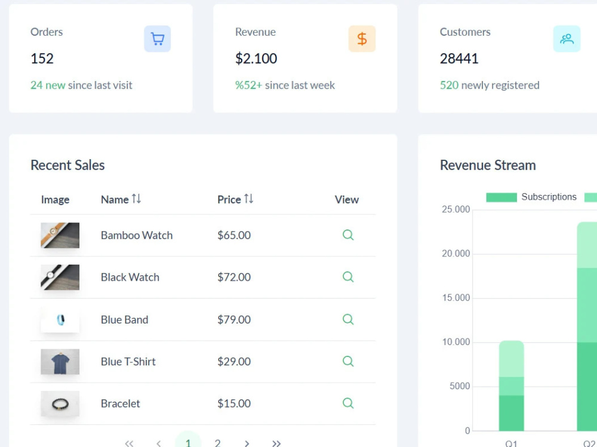597x447 pixels.
Task: Click the Orders count 152
Action: pos(42,58)
